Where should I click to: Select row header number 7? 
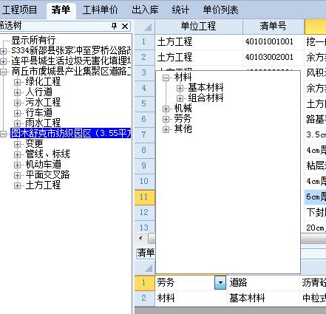click(x=144, y=134)
